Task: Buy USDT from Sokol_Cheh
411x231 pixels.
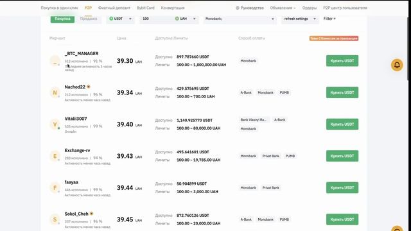Action: tap(342, 219)
